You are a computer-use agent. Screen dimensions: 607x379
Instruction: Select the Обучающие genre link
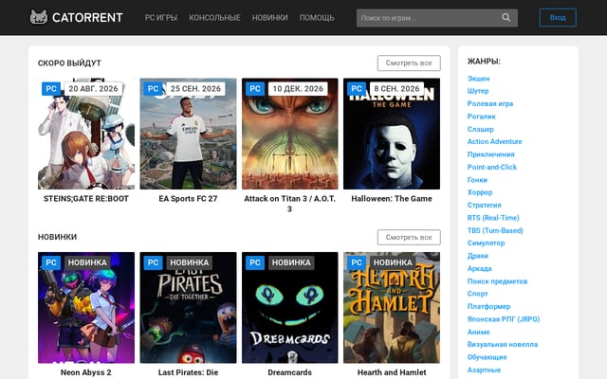click(x=487, y=357)
